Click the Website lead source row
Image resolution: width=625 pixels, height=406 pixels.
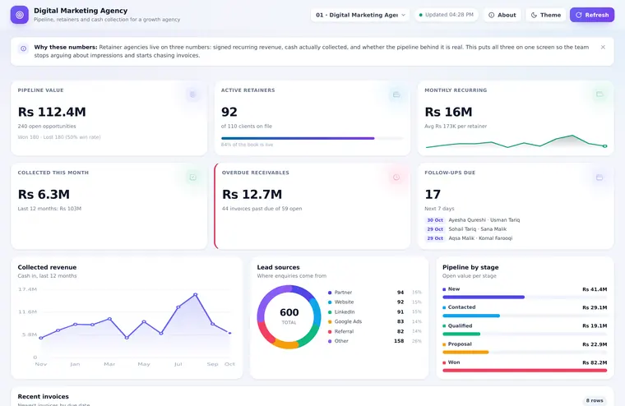point(375,302)
